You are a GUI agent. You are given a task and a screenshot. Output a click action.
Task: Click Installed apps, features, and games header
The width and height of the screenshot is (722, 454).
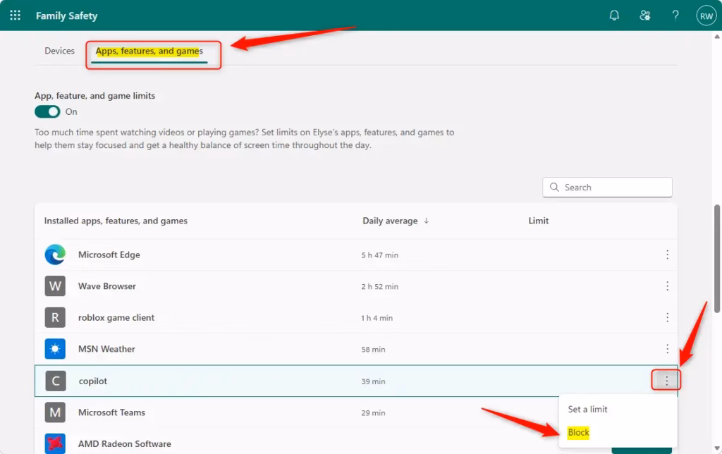[x=116, y=221]
